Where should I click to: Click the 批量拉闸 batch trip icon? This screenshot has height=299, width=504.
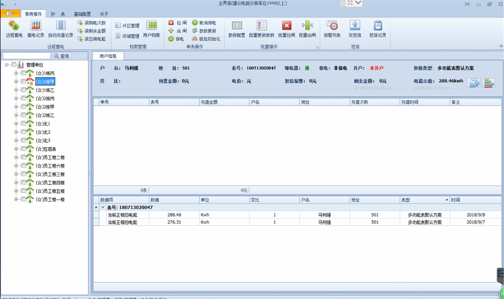[x=286, y=29]
